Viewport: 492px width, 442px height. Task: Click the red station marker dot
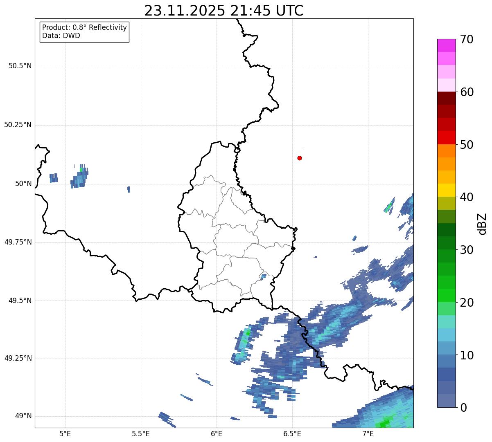click(x=300, y=158)
